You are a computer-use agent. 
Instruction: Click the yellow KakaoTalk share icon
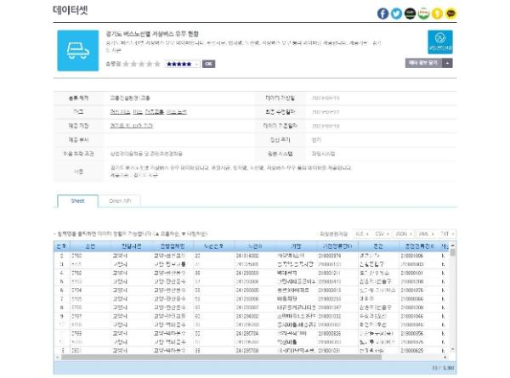point(450,14)
